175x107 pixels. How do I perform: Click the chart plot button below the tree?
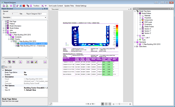coord(36,62)
